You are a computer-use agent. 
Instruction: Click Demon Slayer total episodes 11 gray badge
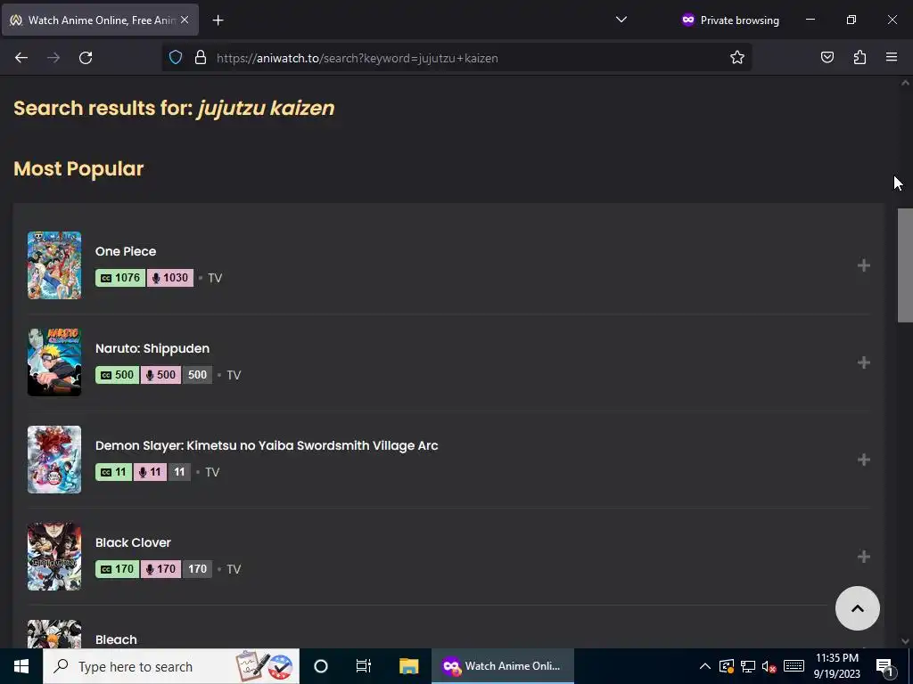click(179, 472)
